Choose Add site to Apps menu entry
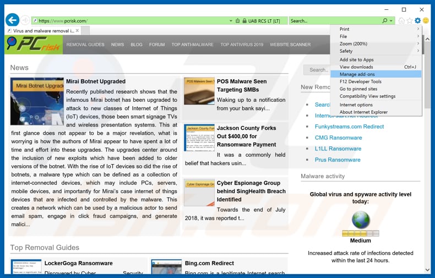The image size is (435, 278). click(376, 59)
